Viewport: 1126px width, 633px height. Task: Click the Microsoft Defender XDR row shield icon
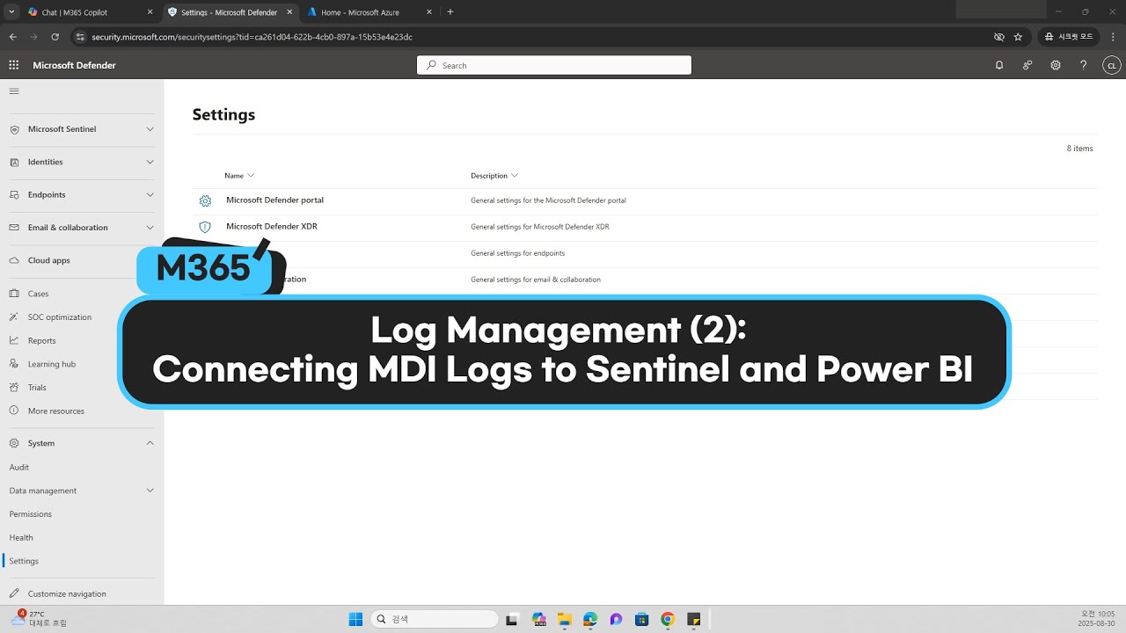(x=205, y=227)
